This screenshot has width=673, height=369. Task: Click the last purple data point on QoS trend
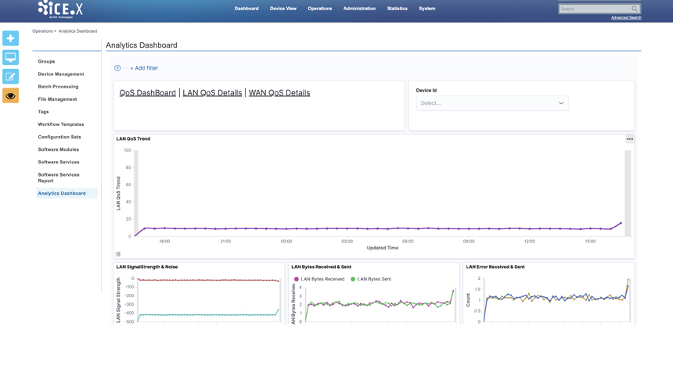[621, 223]
